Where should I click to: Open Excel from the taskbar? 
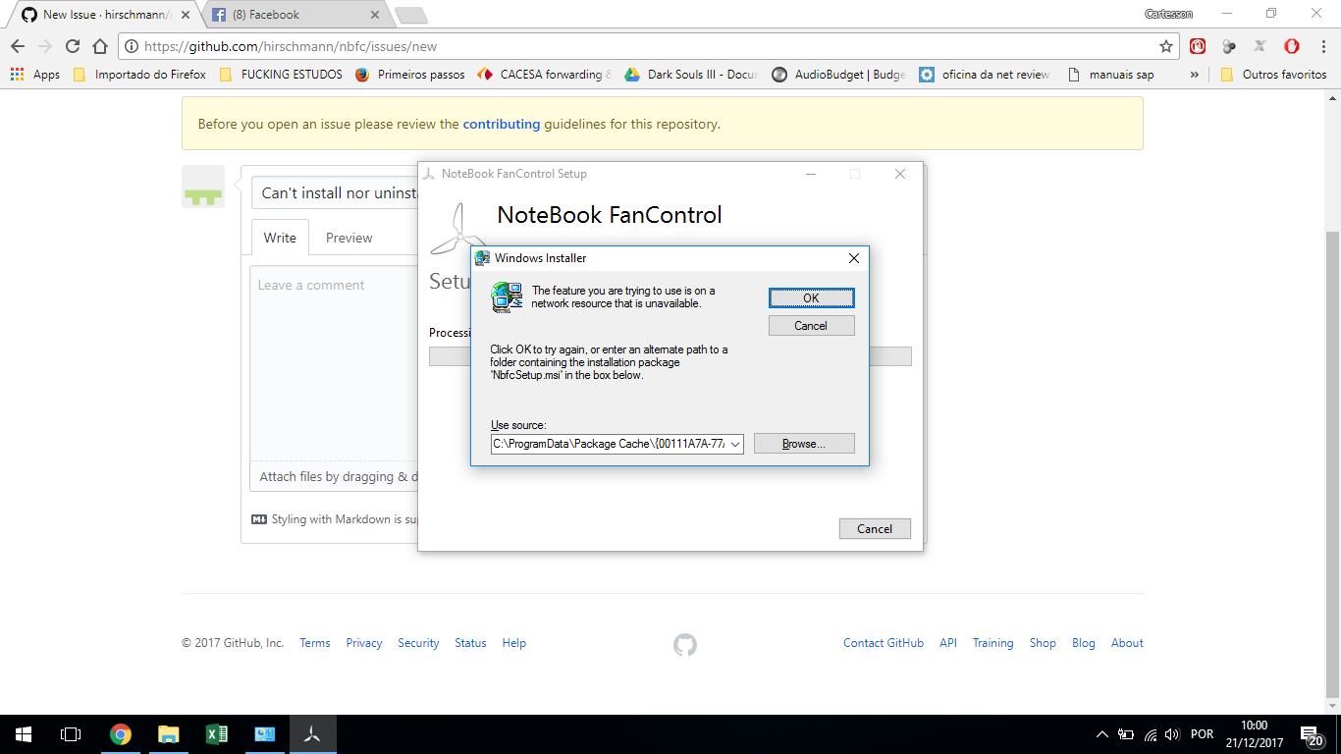[x=216, y=733]
